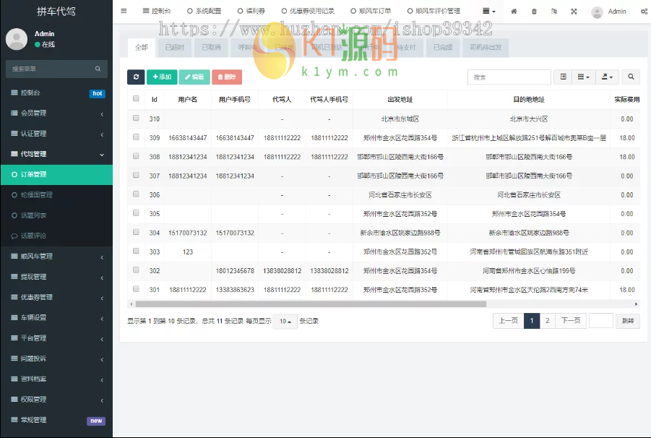Click the 跳转 jump button
Viewport: 651px width, 438px height.
(628, 321)
